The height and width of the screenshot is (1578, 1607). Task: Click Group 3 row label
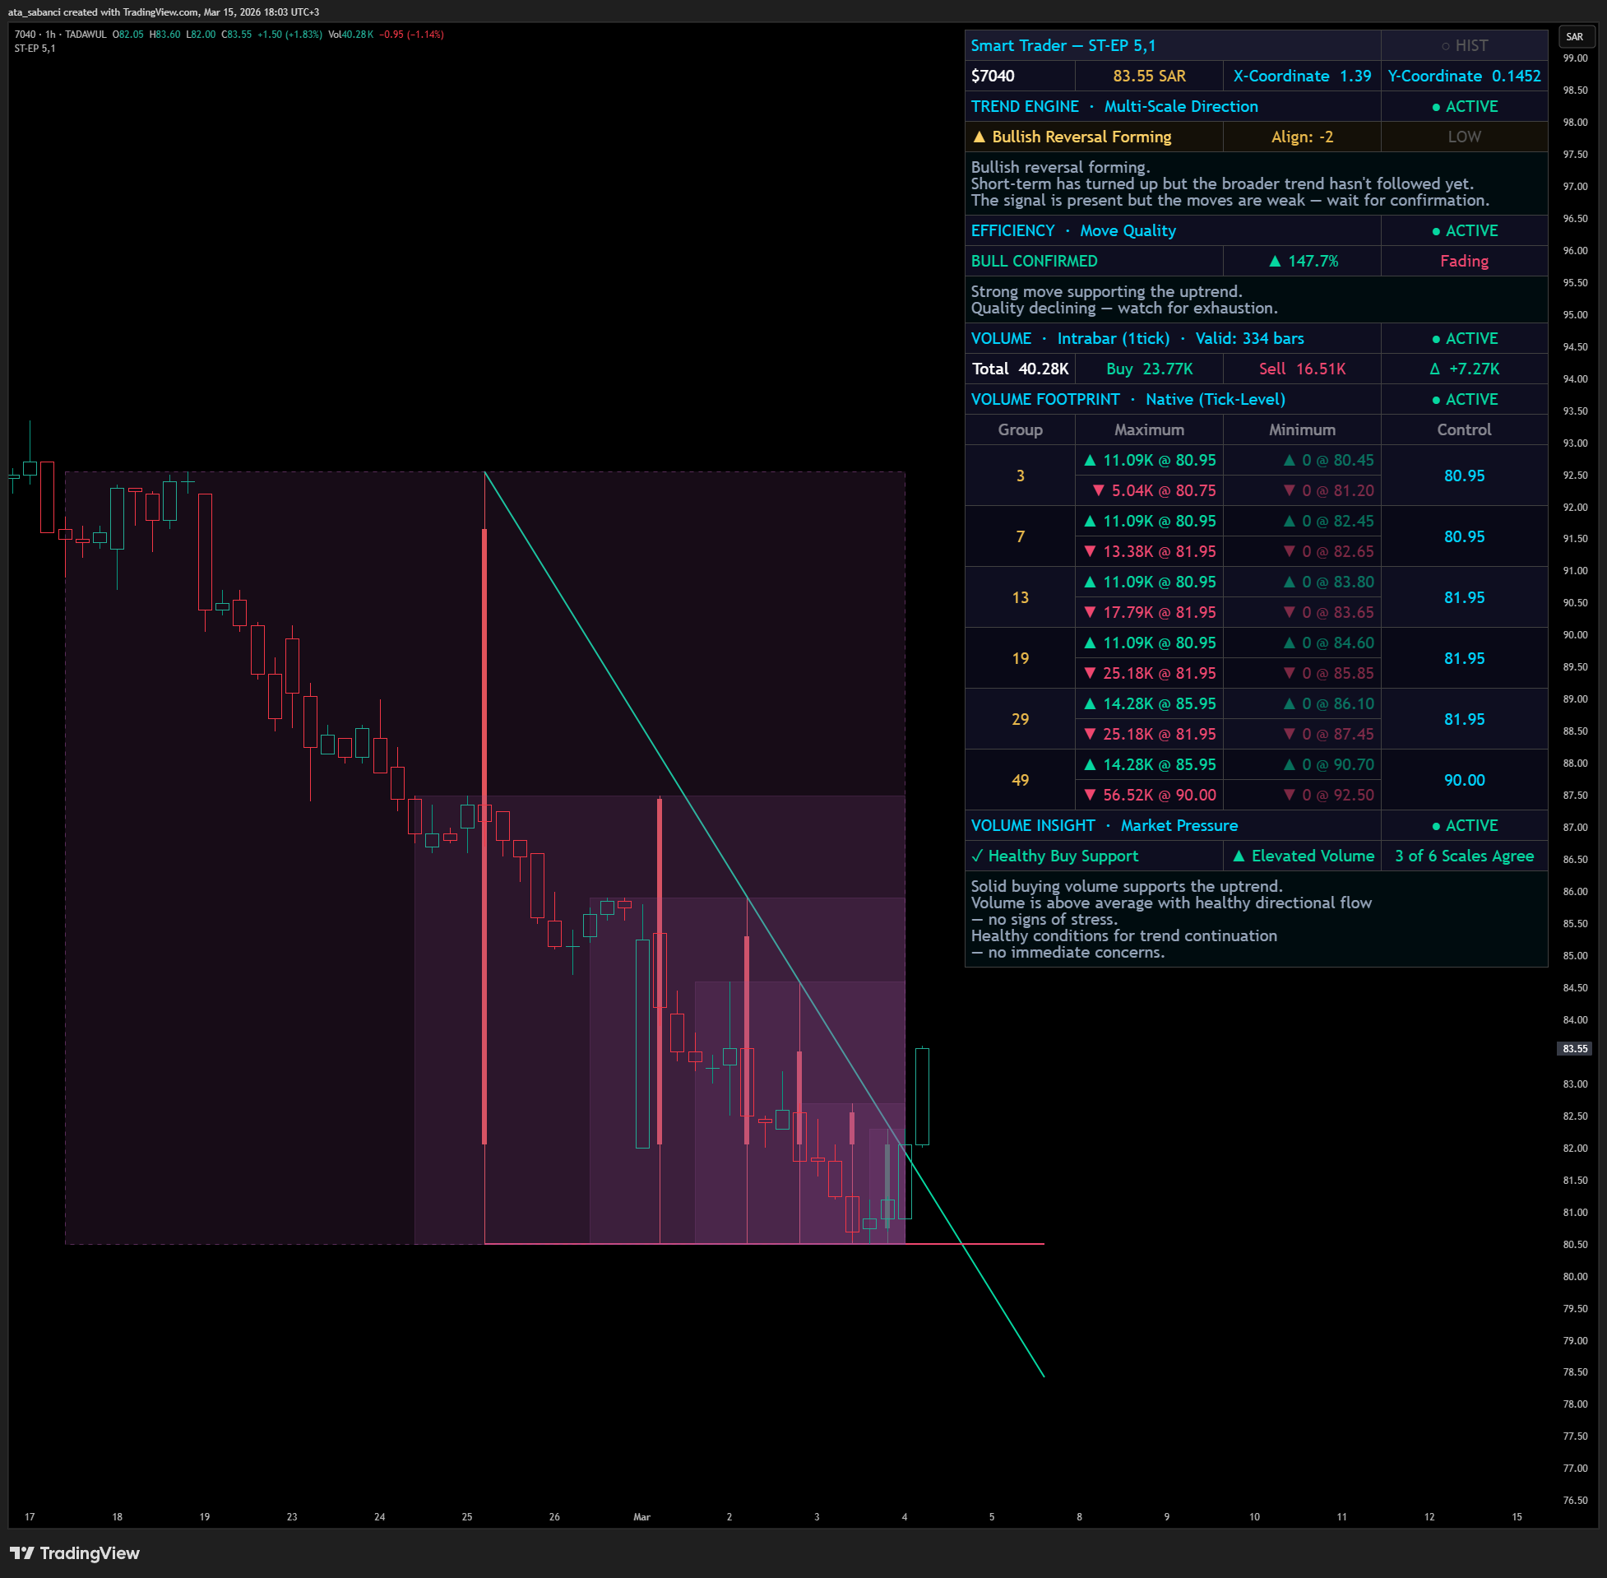1020,476
